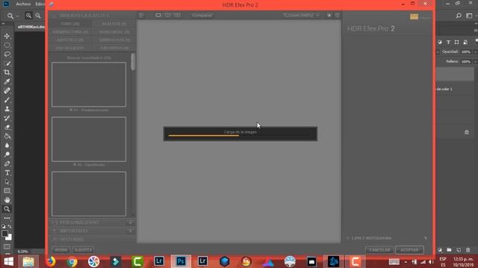Select the Healing Brush tool in Photoshop
478x268 pixels.
[x=7, y=91]
